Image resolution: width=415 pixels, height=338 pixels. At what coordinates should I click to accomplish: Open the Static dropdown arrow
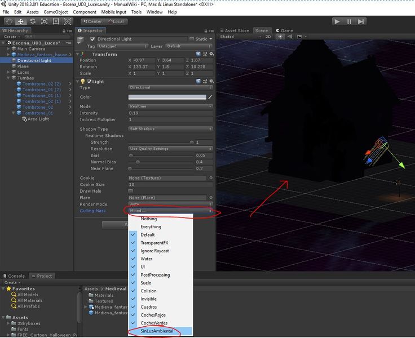coord(211,39)
